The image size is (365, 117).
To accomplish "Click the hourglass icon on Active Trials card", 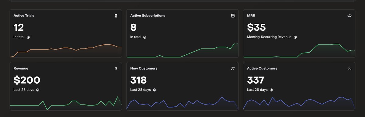I will (116, 16).
